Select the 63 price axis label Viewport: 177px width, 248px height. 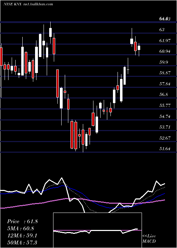[162, 29]
